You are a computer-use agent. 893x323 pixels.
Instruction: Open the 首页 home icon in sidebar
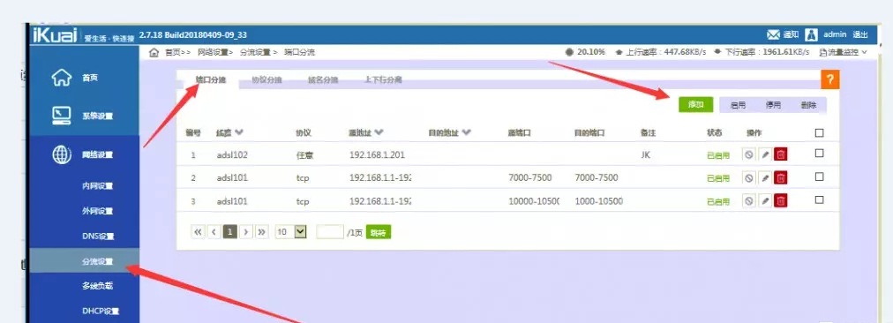pyautogui.click(x=62, y=78)
